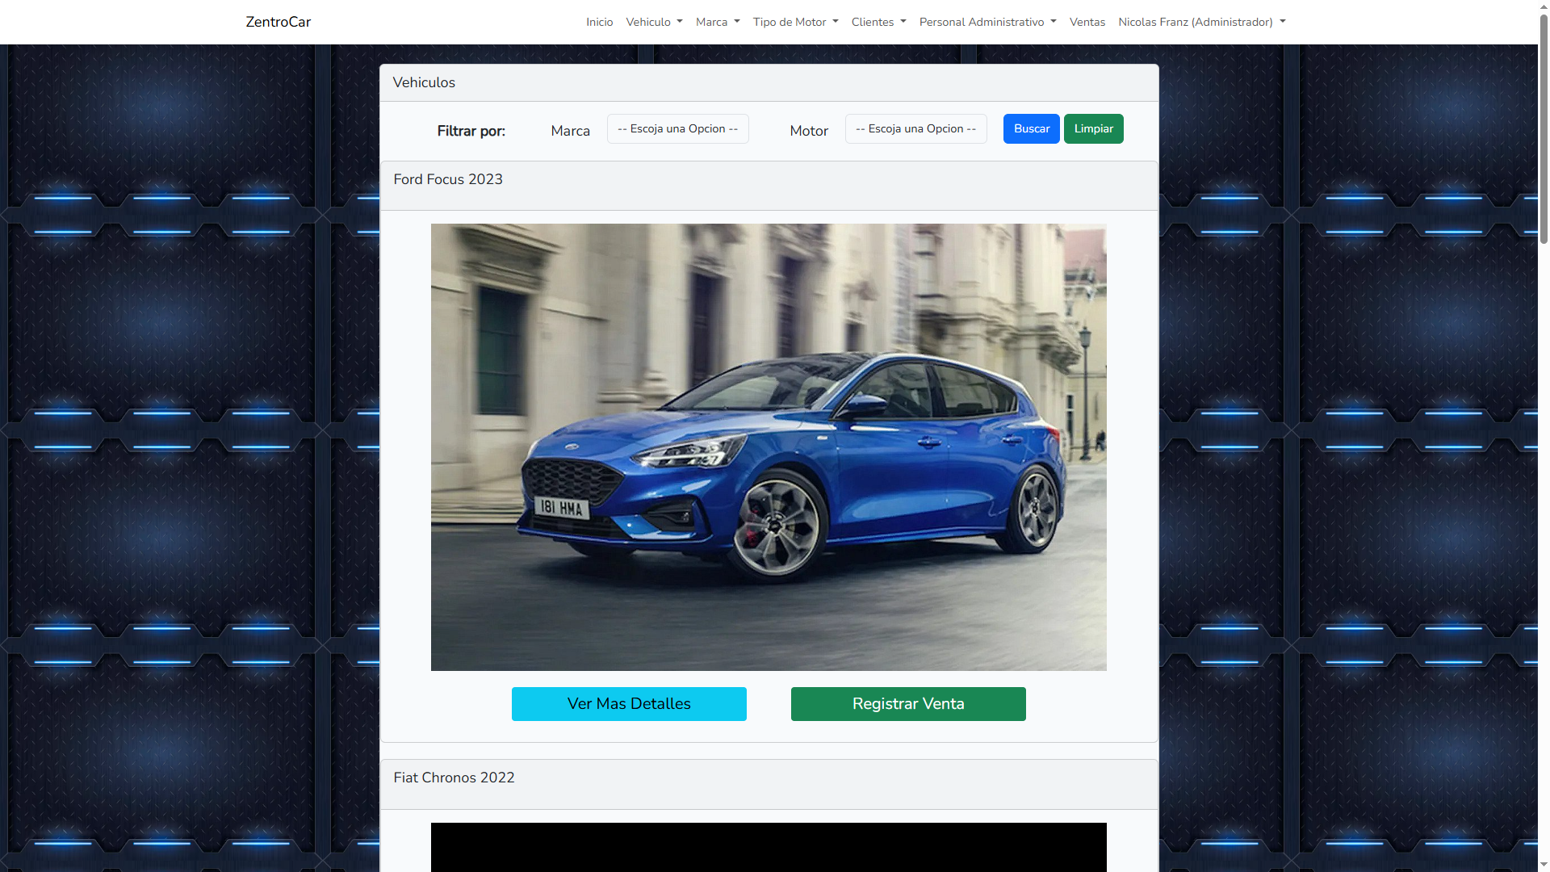This screenshot has width=1550, height=872.
Task: Open the ZentroCar brand home link
Action: [x=278, y=22]
